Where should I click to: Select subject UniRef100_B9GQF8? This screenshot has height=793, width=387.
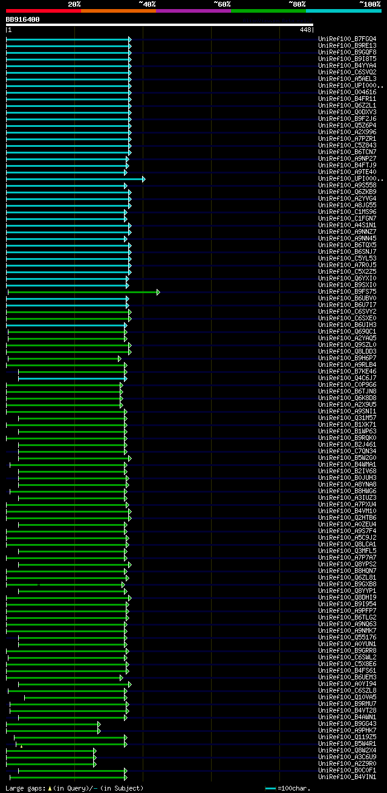[347, 53]
